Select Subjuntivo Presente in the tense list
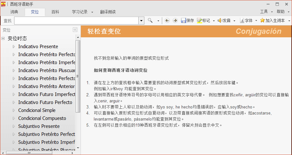The image size is (292, 155). point(39,126)
